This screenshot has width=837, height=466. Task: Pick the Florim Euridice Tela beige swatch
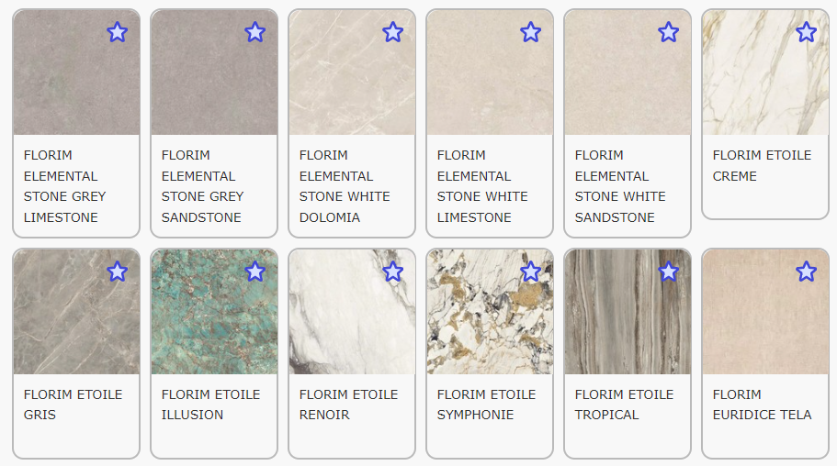point(765,311)
